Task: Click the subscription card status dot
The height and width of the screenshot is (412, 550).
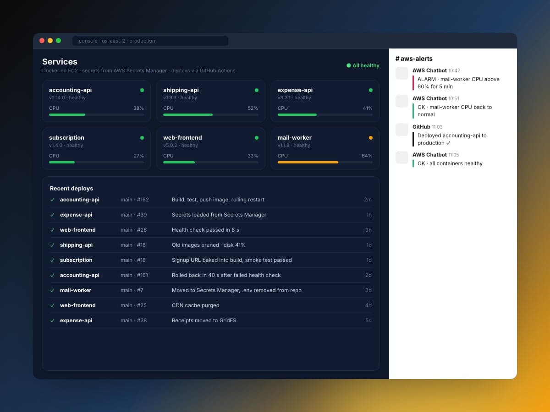Action: (142, 138)
